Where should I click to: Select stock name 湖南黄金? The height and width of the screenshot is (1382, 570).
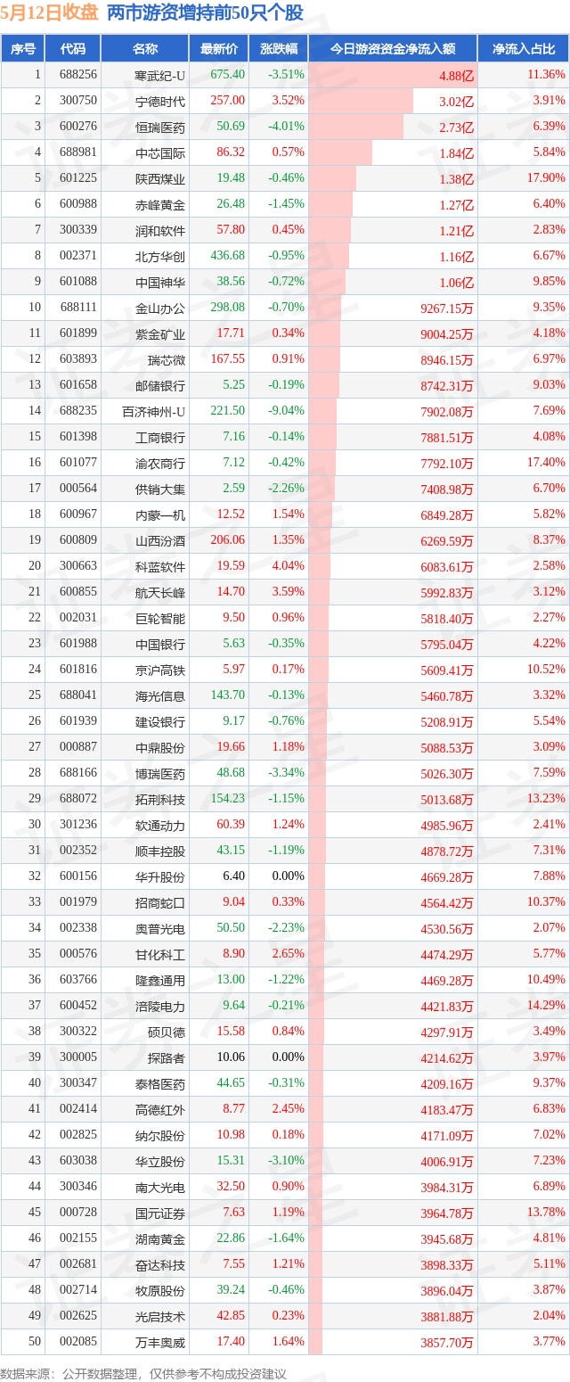[x=159, y=1238]
